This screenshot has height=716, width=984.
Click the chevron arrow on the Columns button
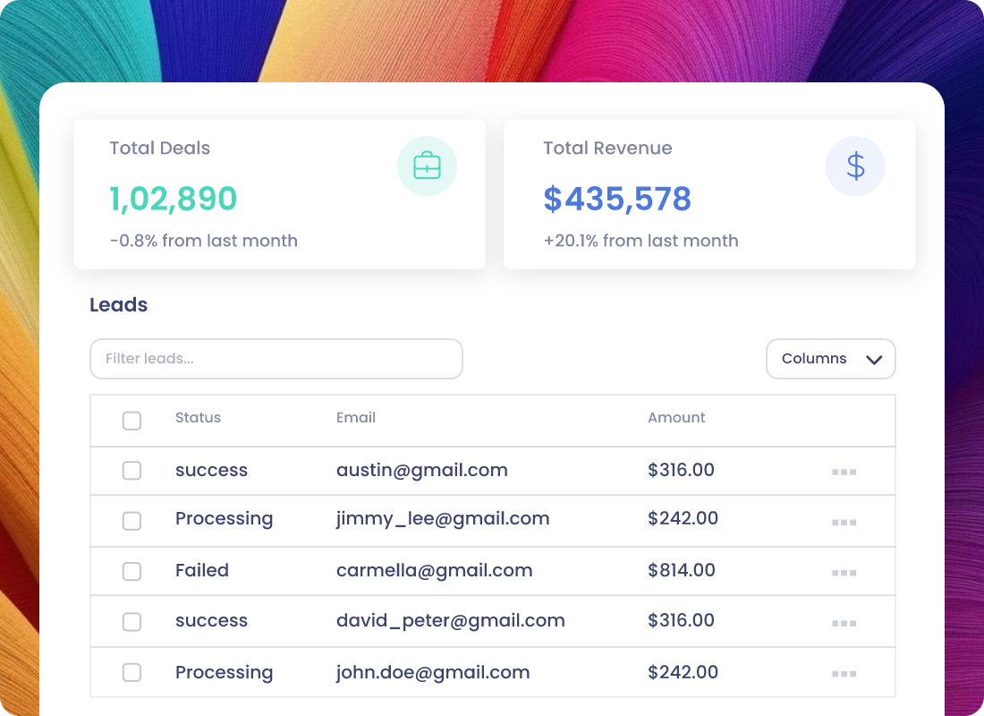tap(874, 359)
